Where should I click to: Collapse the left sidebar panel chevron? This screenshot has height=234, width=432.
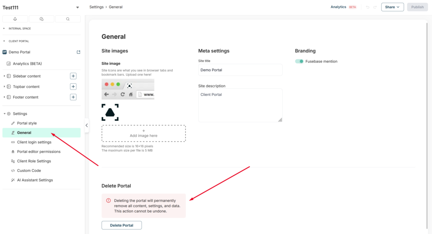pos(86,125)
